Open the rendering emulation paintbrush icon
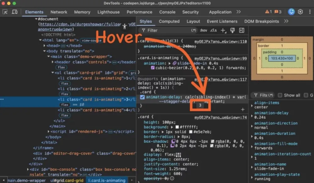Viewport: 314px width, 183px height. tap(232, 30)
